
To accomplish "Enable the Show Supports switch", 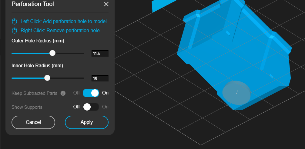I will pos(91,107).
